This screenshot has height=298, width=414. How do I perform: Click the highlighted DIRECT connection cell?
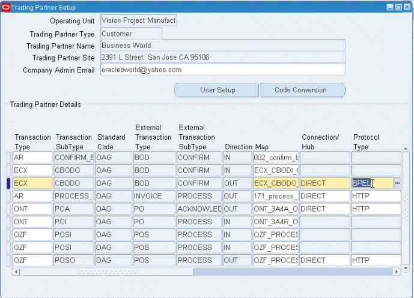(x=324, y=183)
